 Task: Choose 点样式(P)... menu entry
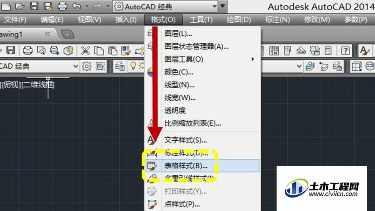(x=202, y=204)
